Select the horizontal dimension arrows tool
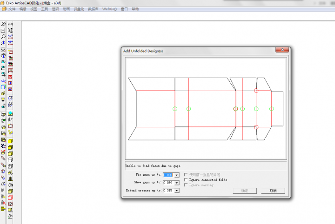This screenshot has height=224, width=335. (10, 24)
